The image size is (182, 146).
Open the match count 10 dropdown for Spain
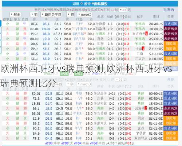coord(123,10)
